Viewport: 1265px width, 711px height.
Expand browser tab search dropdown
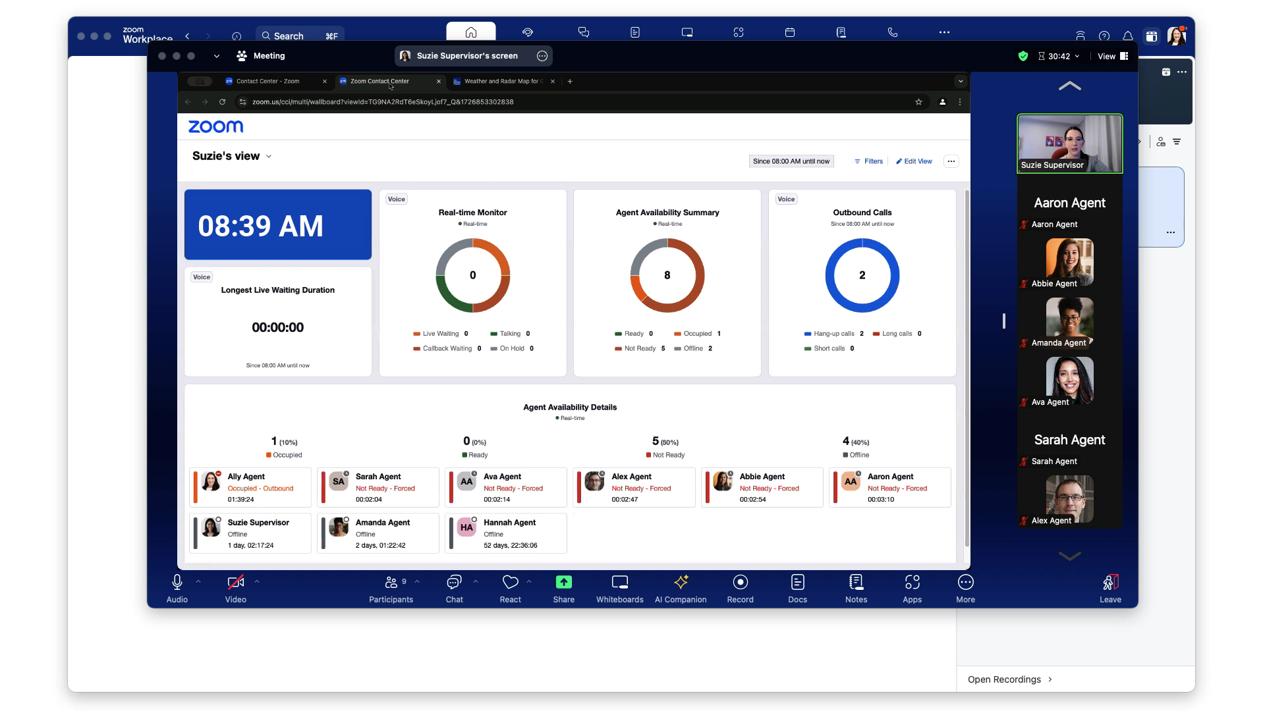click(961, 81)
